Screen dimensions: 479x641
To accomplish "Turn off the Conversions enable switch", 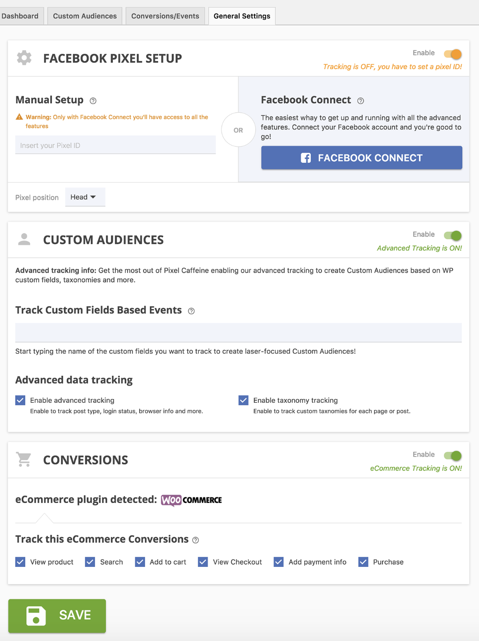I will coord(453,456).
